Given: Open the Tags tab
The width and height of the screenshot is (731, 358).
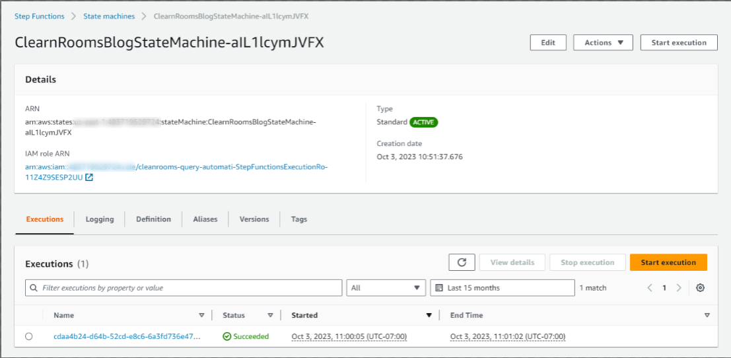Looking at the screenshot, I should click(x=299, y=219).
